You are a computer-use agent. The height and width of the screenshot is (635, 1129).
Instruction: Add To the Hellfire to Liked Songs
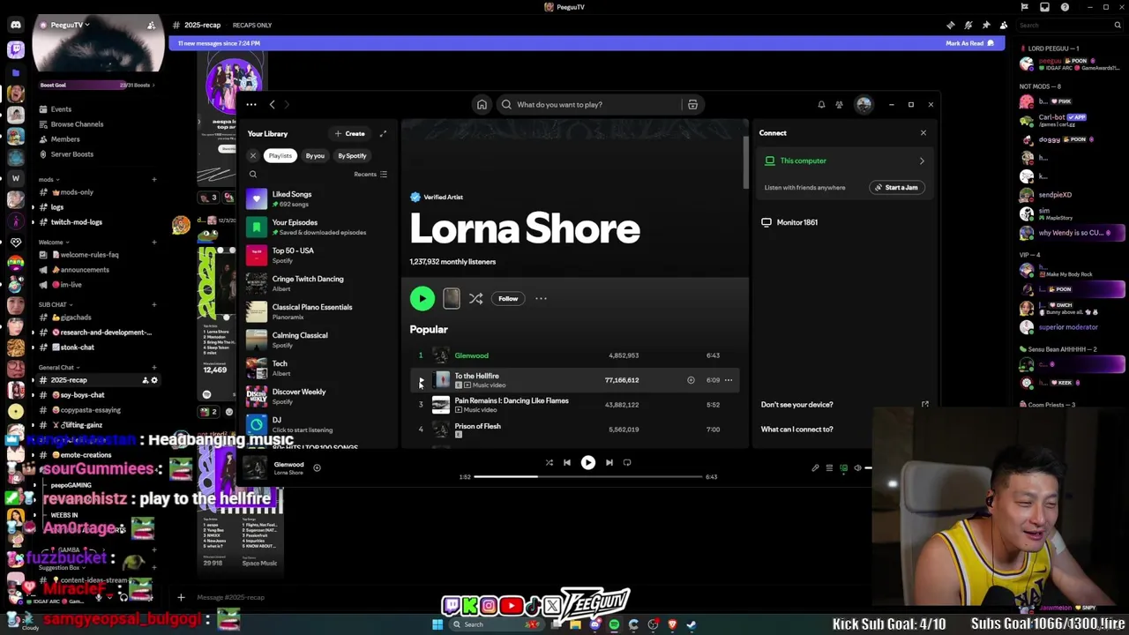pyautogui.click(x=691, y=380)
